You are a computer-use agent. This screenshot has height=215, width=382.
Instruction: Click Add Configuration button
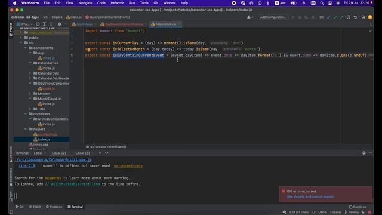coord(273,17)
